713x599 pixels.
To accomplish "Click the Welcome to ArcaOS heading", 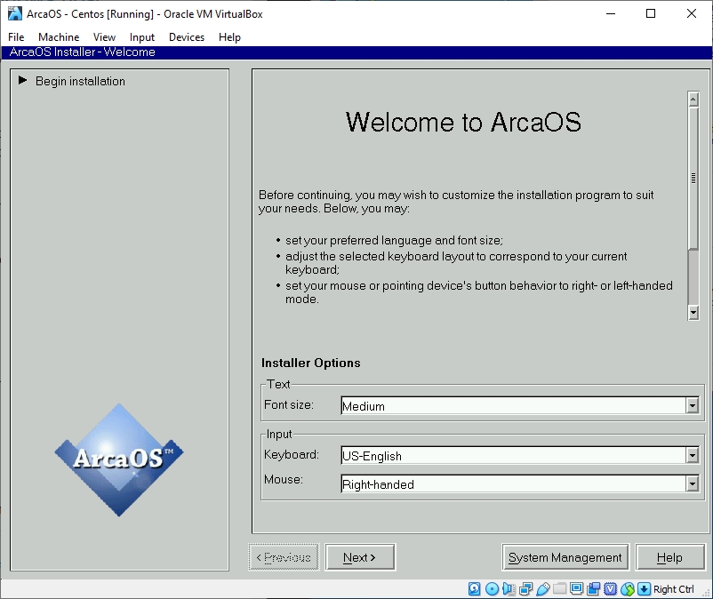I will 463,122.
